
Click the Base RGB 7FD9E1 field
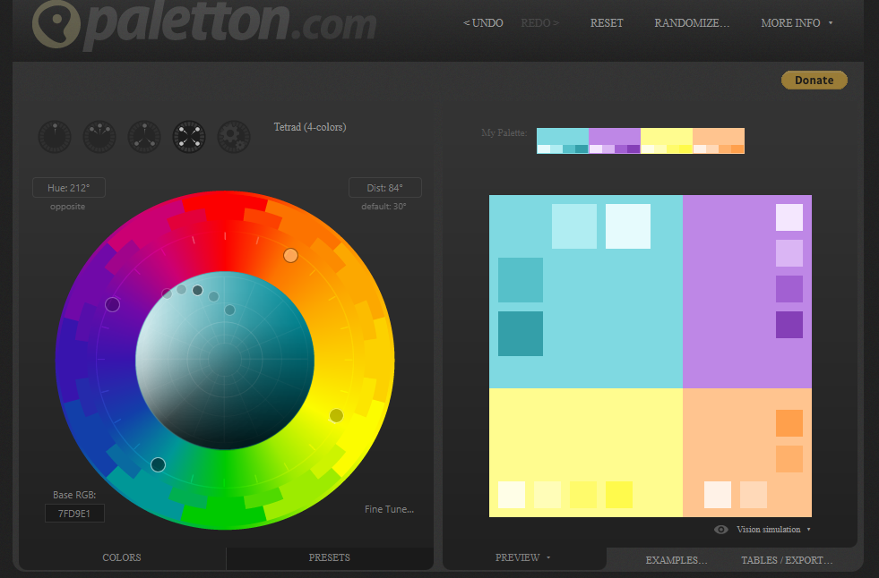point(74,513)
